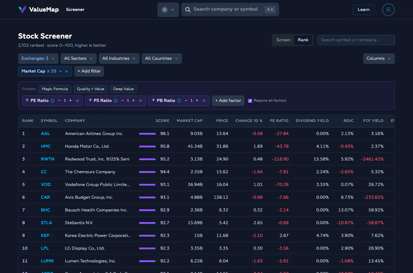This screenshot has height=273, width=413.
Task: Open the CAR symbol link
Action: tap(46, 197)
